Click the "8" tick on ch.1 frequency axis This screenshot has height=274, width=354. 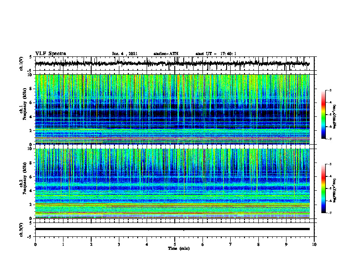tap(31, 89)
